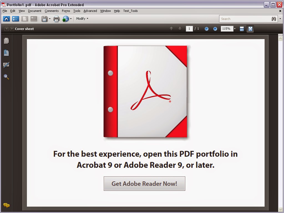Maximize the Acrobat window

pyautogui.click(x=273, y=4)
